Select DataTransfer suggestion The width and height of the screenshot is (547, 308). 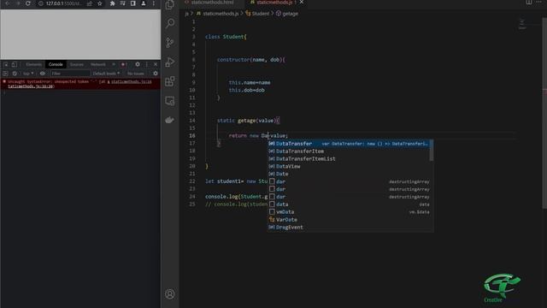pyautogui.click(x=349, y=144)
